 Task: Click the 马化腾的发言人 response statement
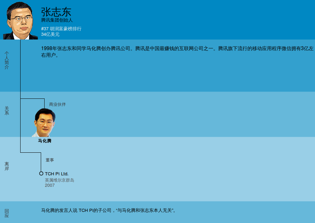(x=108, y=210)
